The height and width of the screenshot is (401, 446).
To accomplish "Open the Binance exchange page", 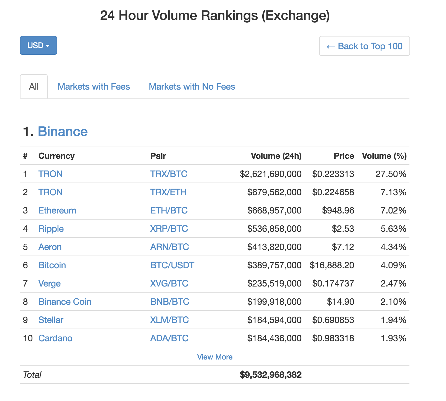I will 63,131.
